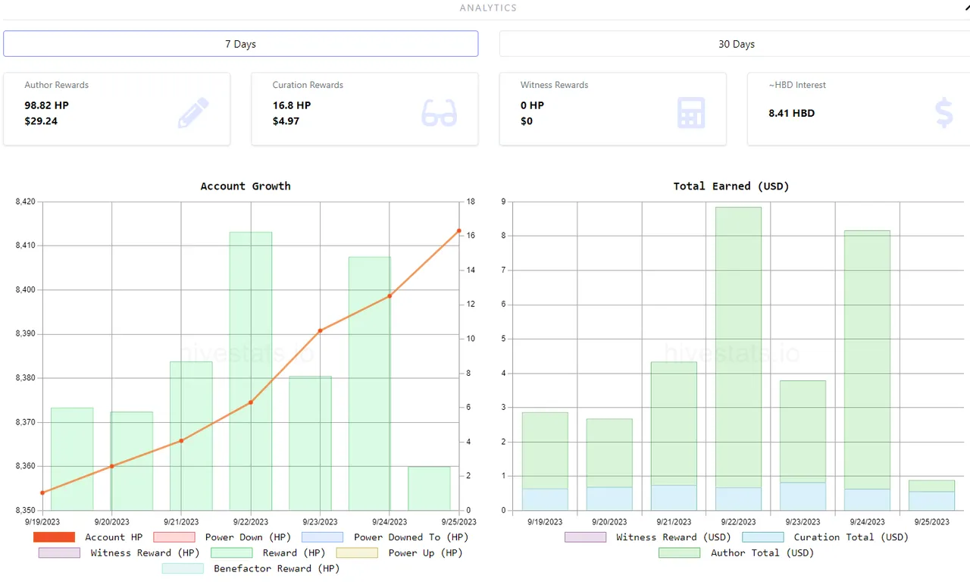Click the pencil icon in Author Rewards
970x582 pixels.
point(193,113)
